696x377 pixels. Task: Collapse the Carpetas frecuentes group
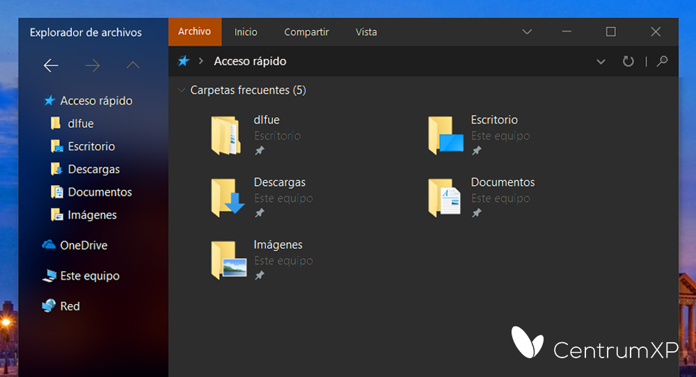coord(181,90)
